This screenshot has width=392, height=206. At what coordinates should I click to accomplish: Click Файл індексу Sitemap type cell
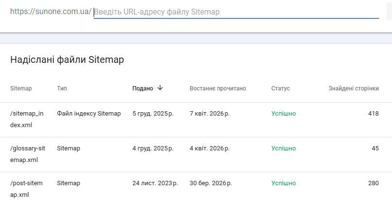coord(89,114)
